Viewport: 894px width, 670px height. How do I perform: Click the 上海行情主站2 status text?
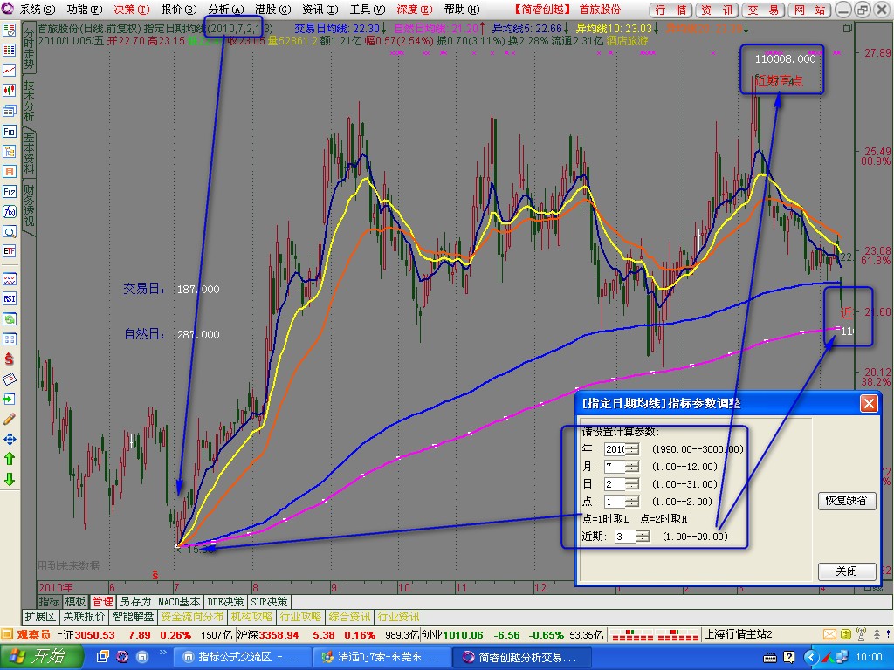(x=738, y=635)
